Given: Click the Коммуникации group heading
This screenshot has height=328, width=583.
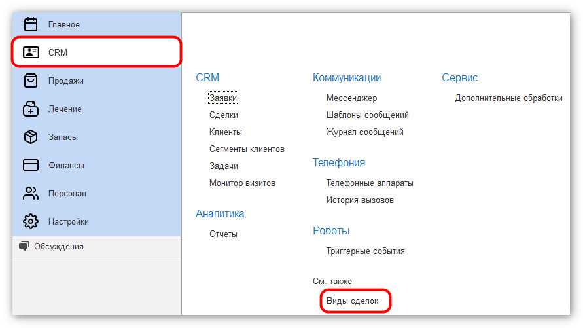Looking at the screenshot, I should (x=347, y=77).
